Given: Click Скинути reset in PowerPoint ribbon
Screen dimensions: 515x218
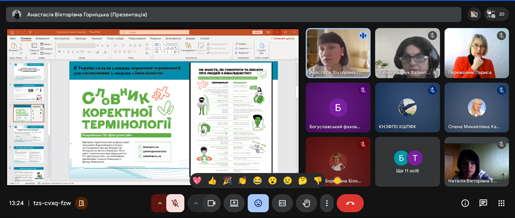Looking at the screenshot, I should point(46,49).
